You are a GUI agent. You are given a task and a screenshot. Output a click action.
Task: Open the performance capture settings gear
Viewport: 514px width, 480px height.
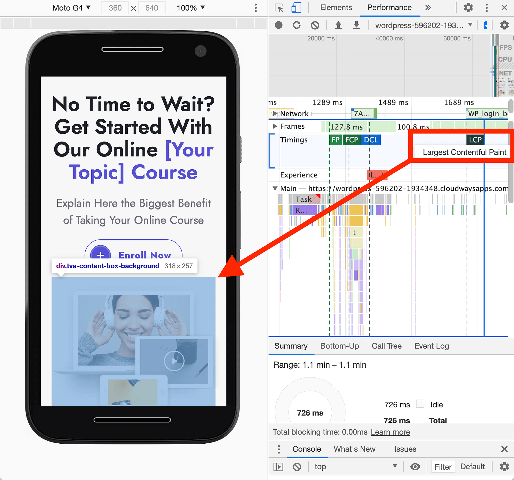tap(504, 25)
